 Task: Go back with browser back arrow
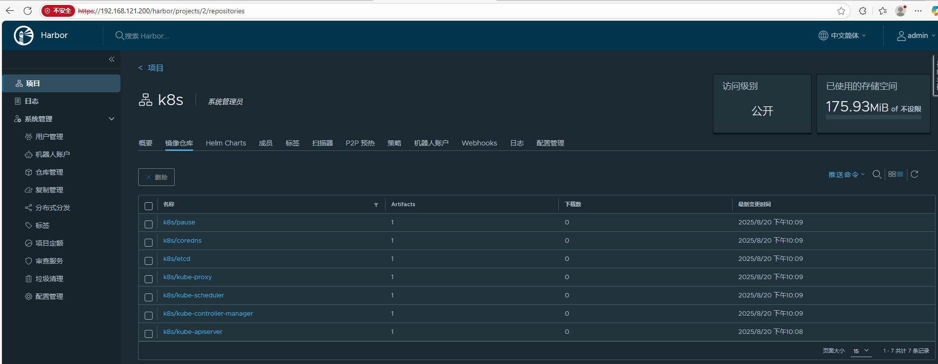(x=10, y=11)
